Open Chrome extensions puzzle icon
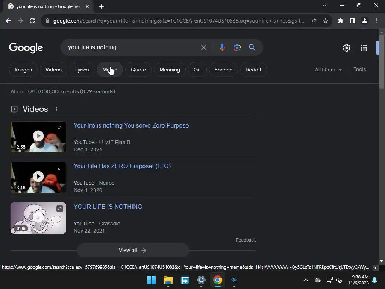385x289 pixels. [x=341, y=21]
